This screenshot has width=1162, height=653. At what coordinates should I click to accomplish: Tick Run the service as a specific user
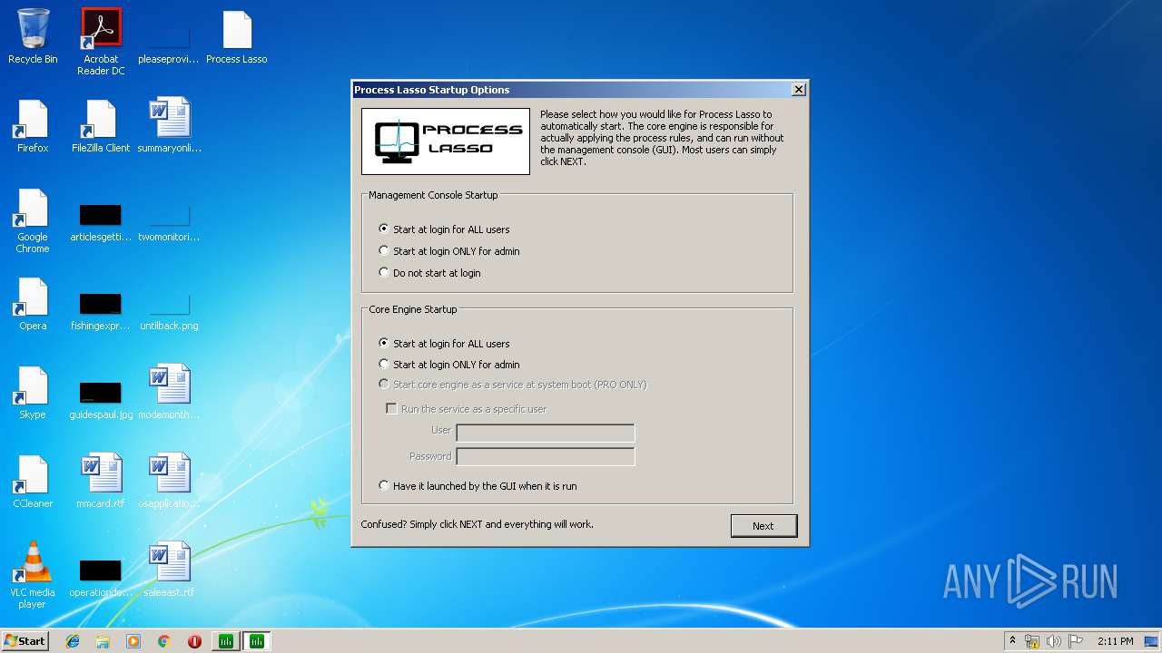tap(467, 409)
